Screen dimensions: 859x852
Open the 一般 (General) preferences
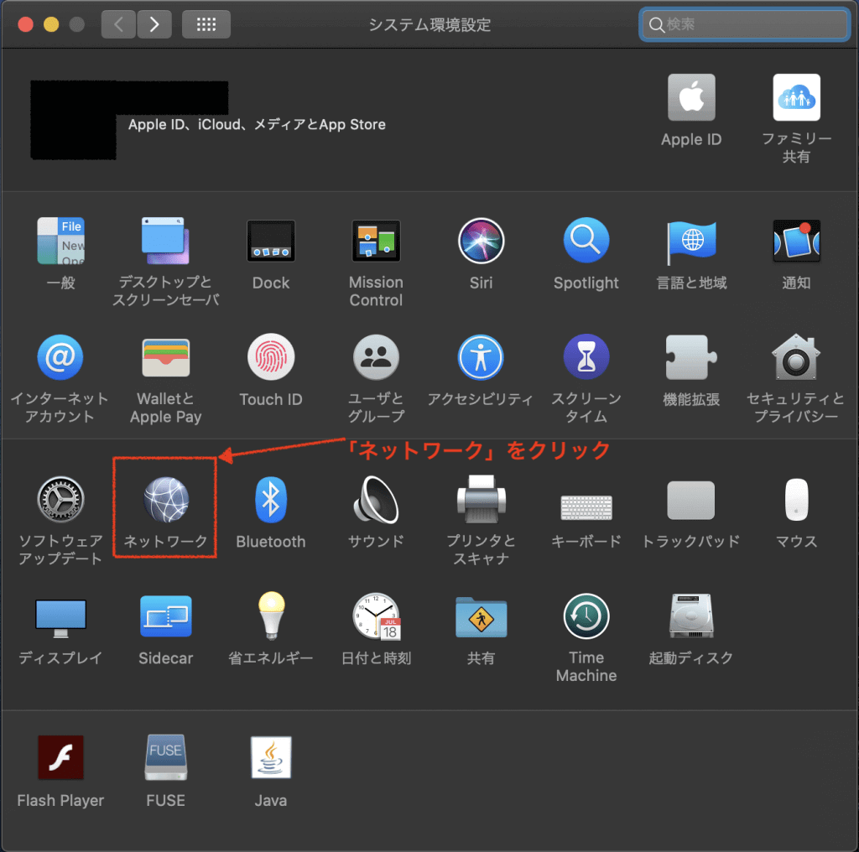tap(60, 241)
